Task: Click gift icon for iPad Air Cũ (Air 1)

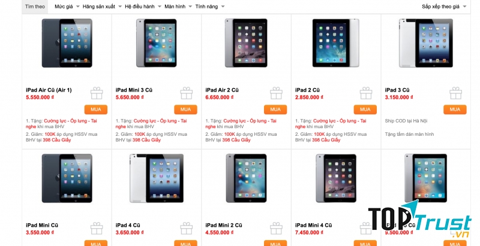Action: [97, 93]
